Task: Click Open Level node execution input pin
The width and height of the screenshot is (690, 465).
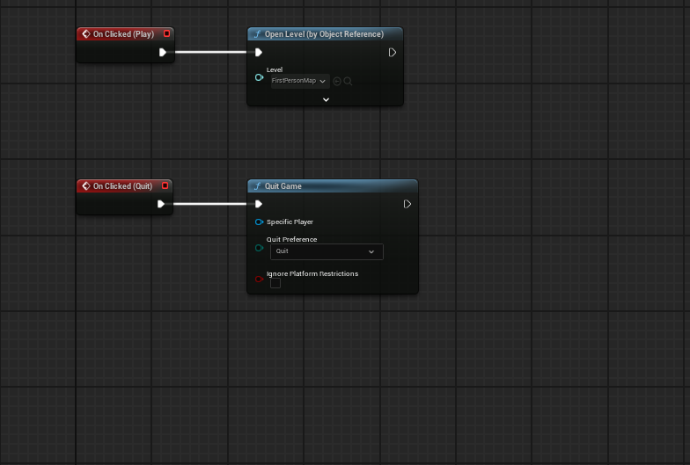Action: (x=259, y=53)
